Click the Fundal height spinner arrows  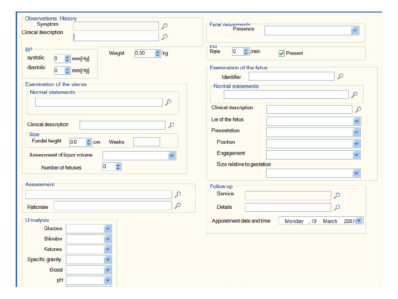88,142
